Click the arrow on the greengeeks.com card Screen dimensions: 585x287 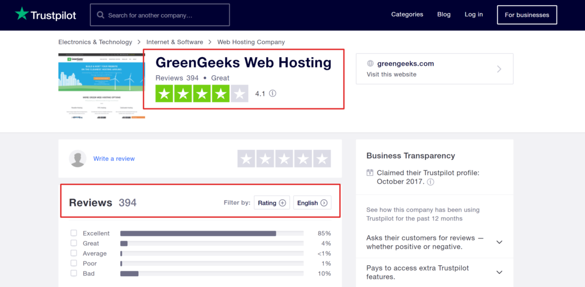[x=499, y=69]
